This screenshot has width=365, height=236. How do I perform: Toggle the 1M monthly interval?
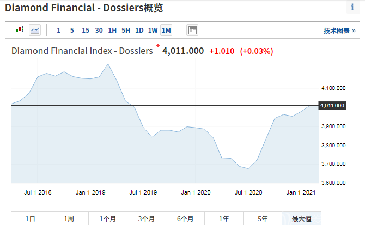166,31
